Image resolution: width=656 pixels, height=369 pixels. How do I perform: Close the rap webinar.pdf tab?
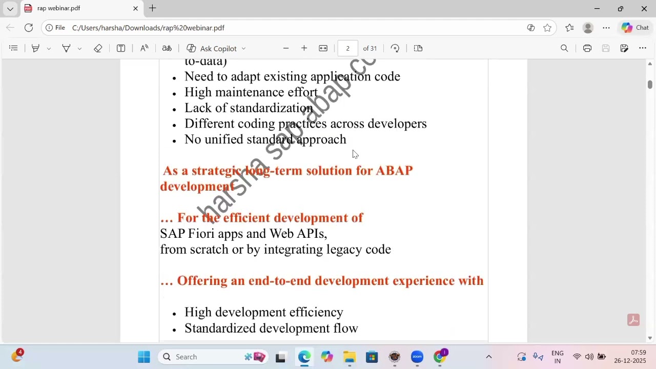[x=135, y=8]
